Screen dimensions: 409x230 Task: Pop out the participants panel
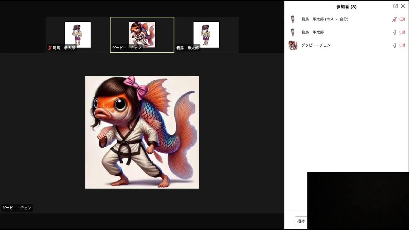coord(395,6)
